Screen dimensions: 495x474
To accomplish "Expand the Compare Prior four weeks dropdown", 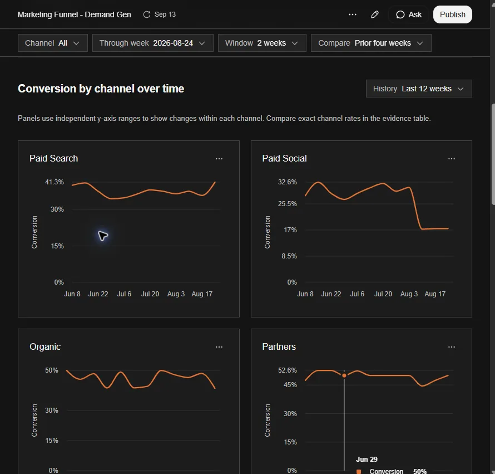I will (x=371, y=43).
